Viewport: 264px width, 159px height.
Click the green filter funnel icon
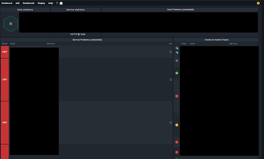pyautogui.click(x=57, y=3)
